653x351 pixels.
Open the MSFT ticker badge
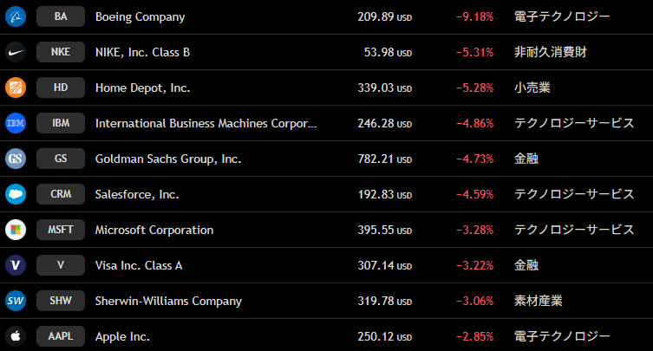pos(61,230)
